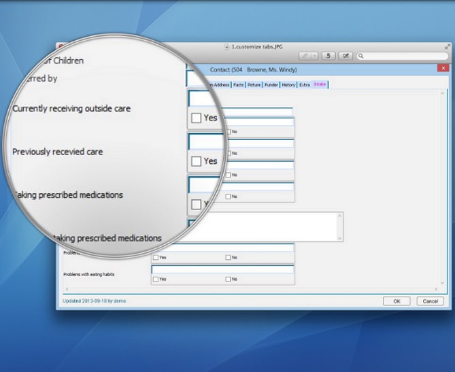455x372 pixels.
Task: Open the Picture tab
Action: tap(254, 85)
